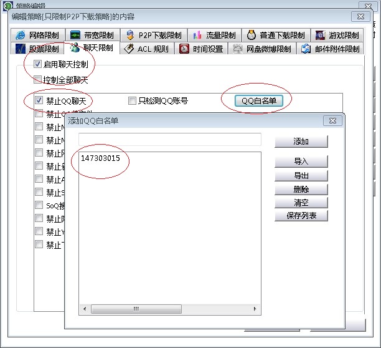The image size is (381, 348).
Task: Click the QQ白名单 button
Action: (259, 100)
